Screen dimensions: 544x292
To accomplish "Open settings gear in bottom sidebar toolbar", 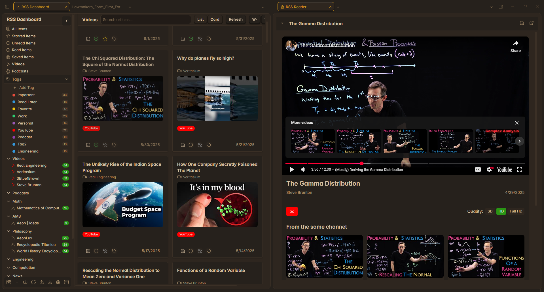I will tap(58, 282).
